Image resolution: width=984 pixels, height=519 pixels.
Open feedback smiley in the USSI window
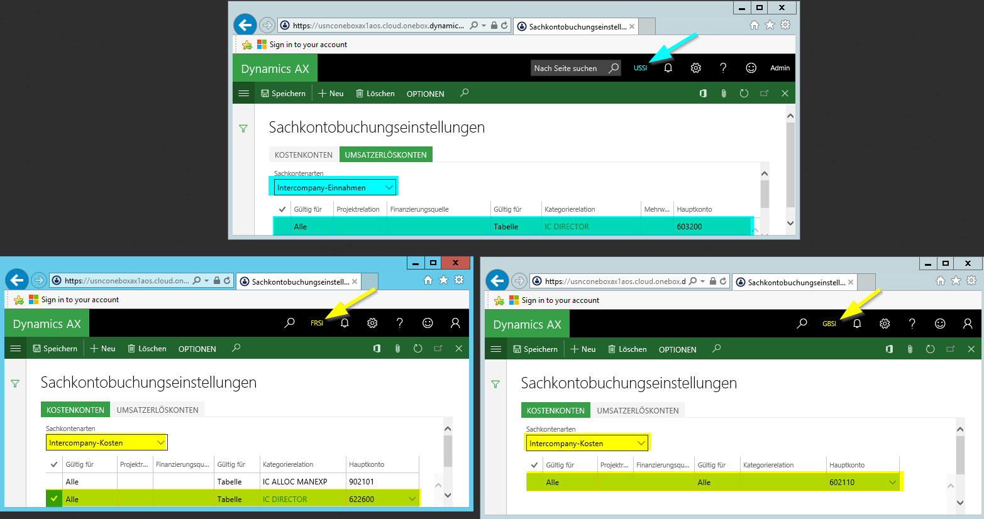[x=751, y=68]
